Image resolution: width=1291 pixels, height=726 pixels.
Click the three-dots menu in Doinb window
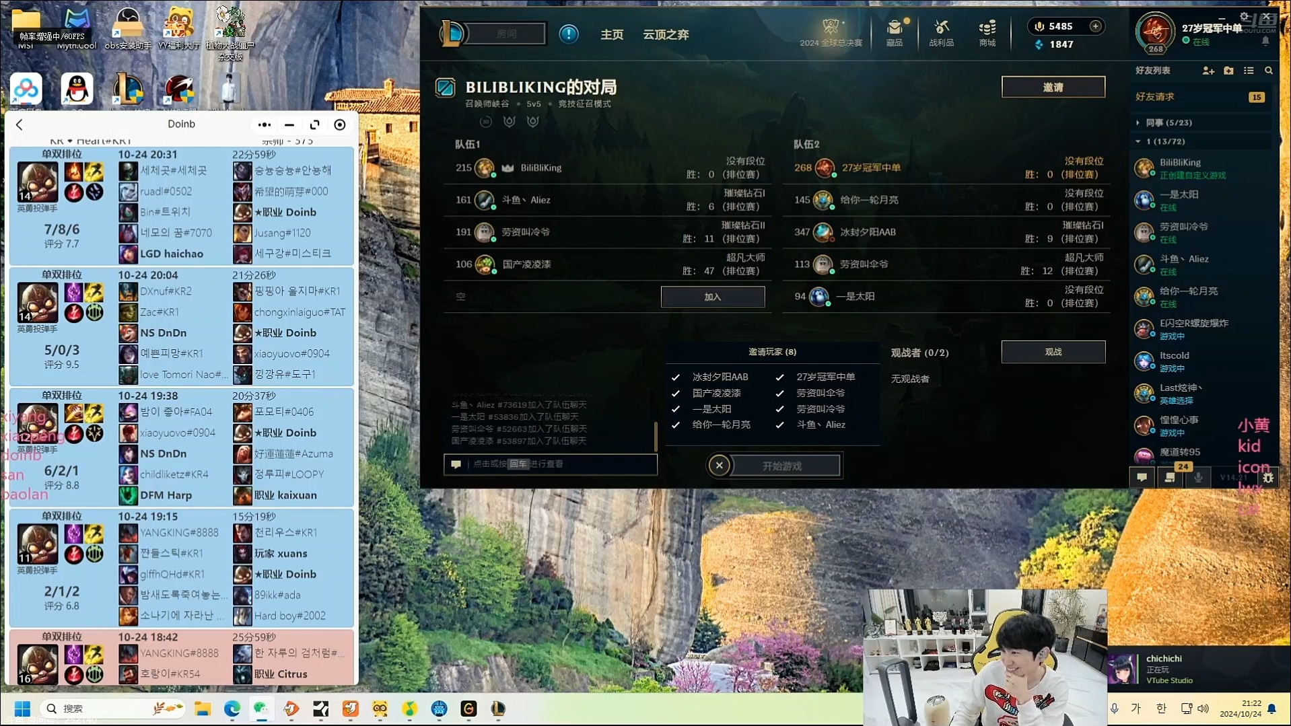[x=265, y=125]
